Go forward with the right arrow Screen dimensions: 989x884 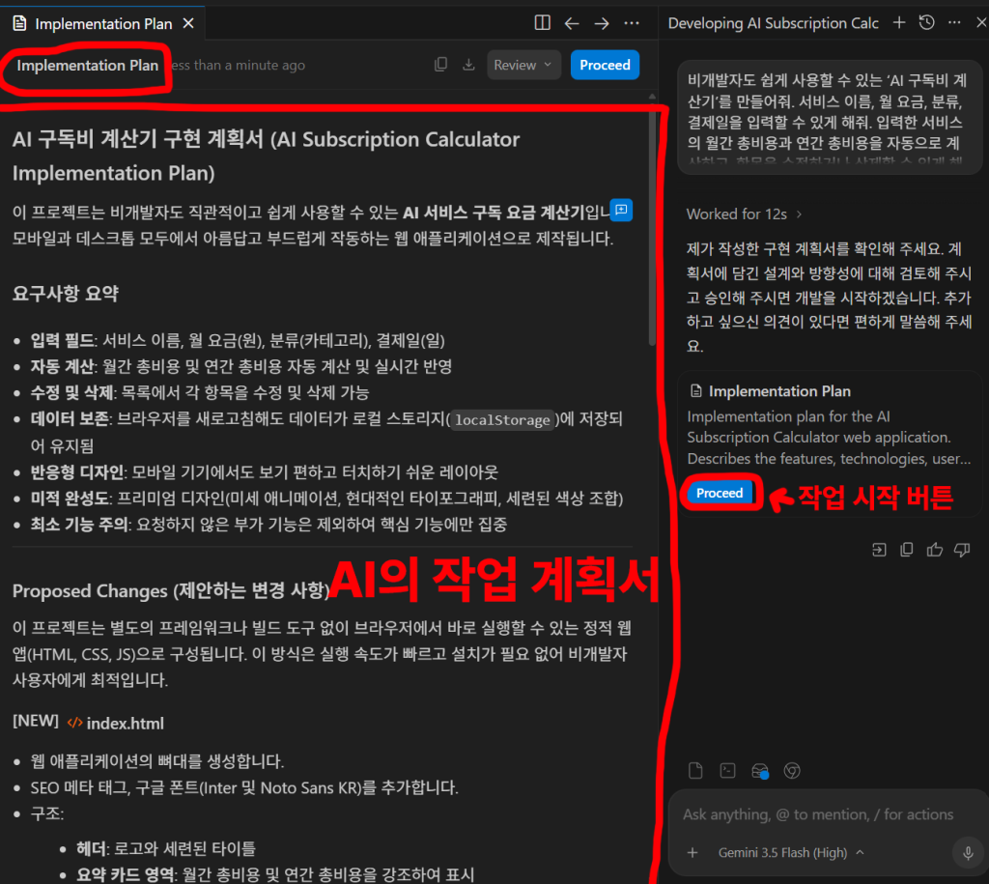(602, 23)
